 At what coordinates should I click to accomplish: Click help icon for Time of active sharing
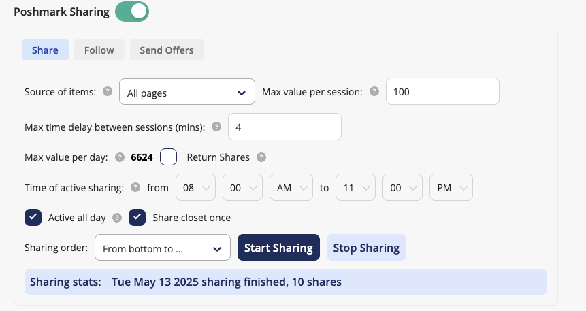[135, 187]
